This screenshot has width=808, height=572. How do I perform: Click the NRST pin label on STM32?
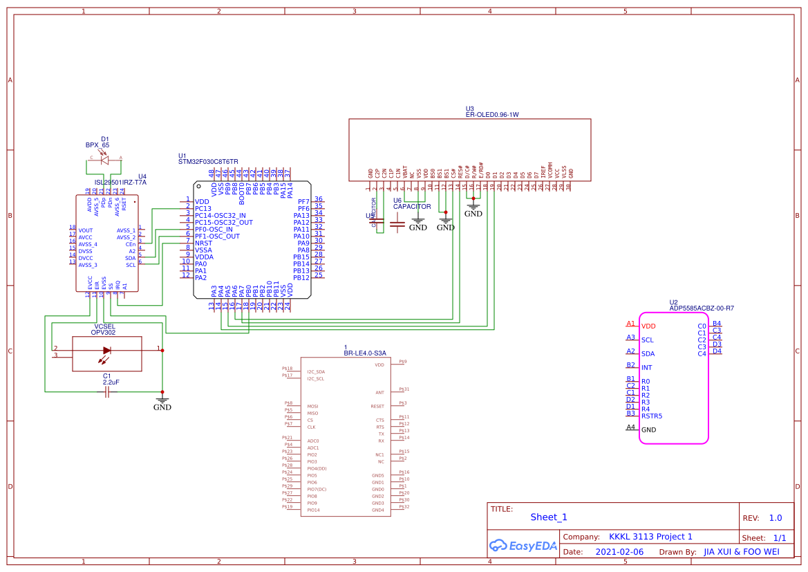203,243
